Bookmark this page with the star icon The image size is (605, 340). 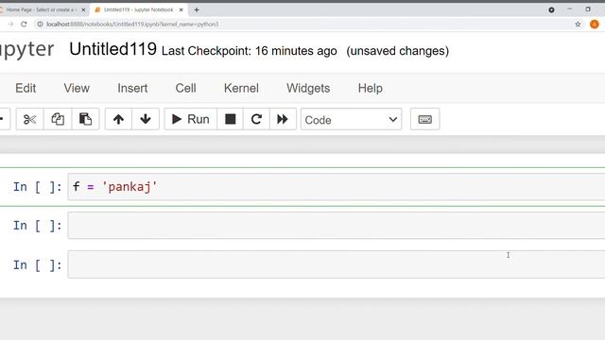pos(578,24)
